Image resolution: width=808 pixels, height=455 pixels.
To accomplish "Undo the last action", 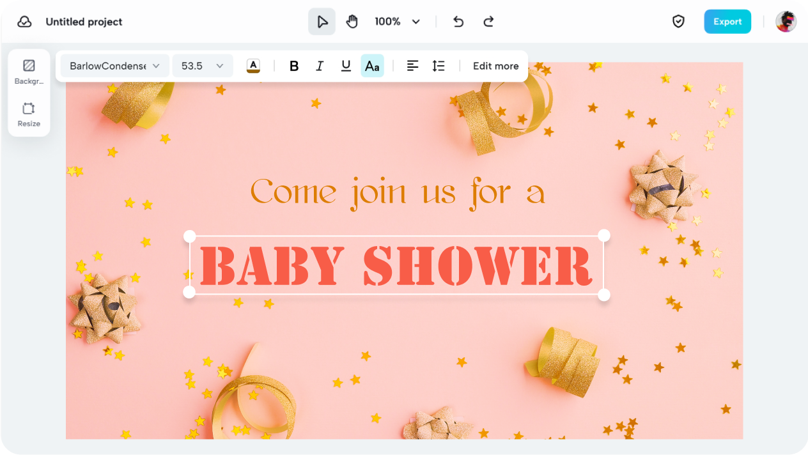I will pos(458,22).
